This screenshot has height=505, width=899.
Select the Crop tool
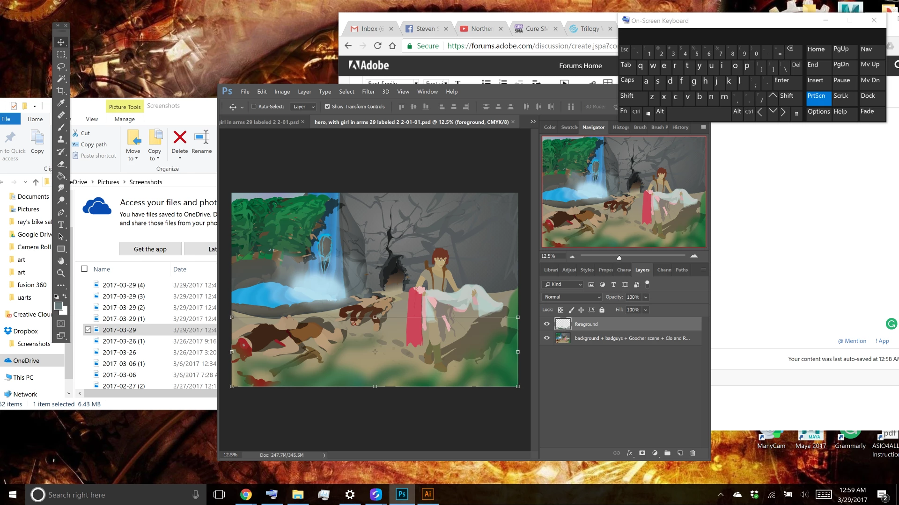click(x=61, y=91)
